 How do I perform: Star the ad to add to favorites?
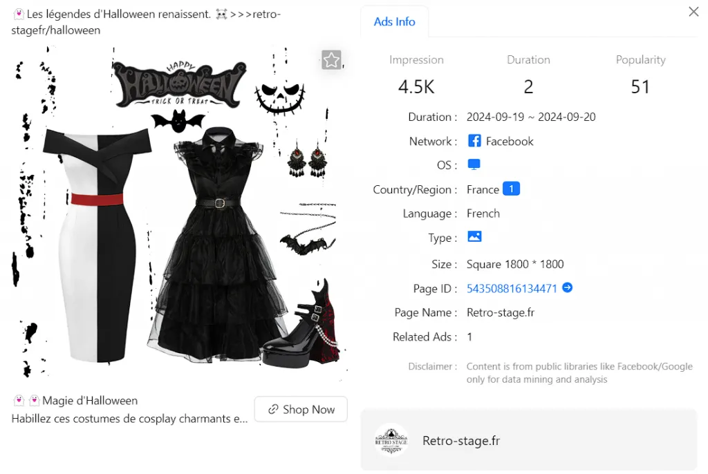[x=331, y=59]
